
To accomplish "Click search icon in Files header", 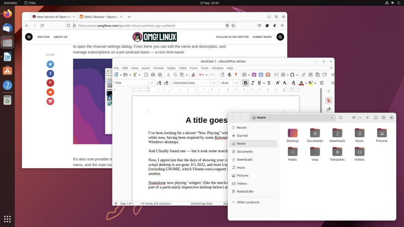I will [340, 117].
